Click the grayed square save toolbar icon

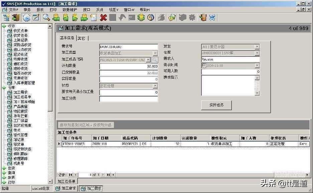click(113, 18)
